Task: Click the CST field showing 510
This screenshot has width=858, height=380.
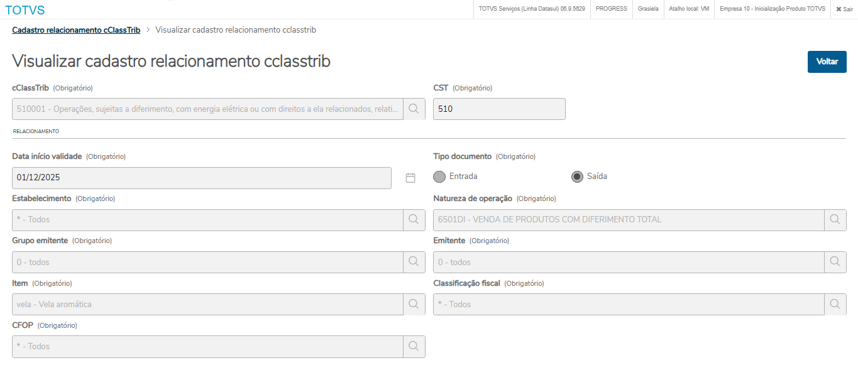Action: click(x=499, y=109)
